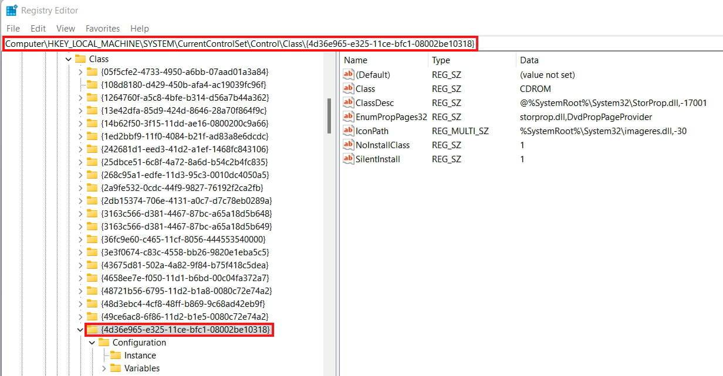Collapse the {4d36e965-e325-11ce-bfc1-08002be10318} key

[80, 330]
